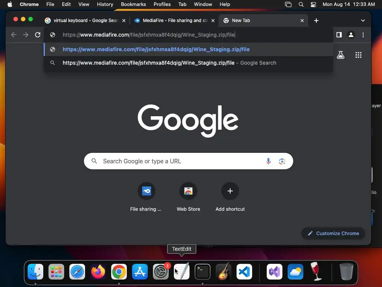Open the Search Labs flask icon
This screenshot has width=382, height=287.
pos(341,55)
